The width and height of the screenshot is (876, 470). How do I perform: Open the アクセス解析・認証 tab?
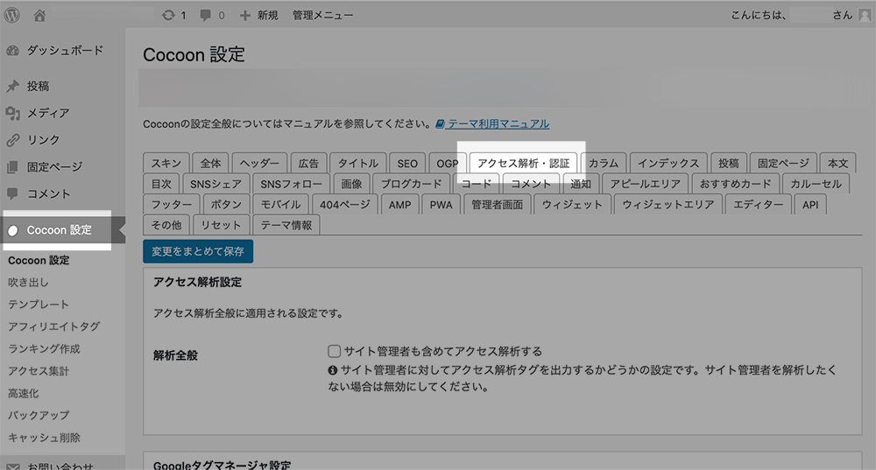pyautogui.click(x=524, y=163)
